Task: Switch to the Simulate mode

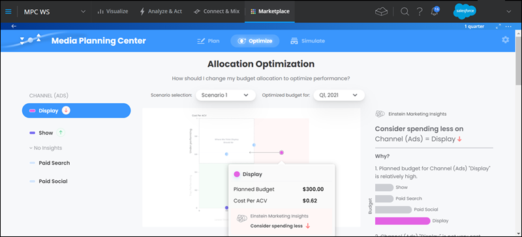Action: [x=307, y=41]
